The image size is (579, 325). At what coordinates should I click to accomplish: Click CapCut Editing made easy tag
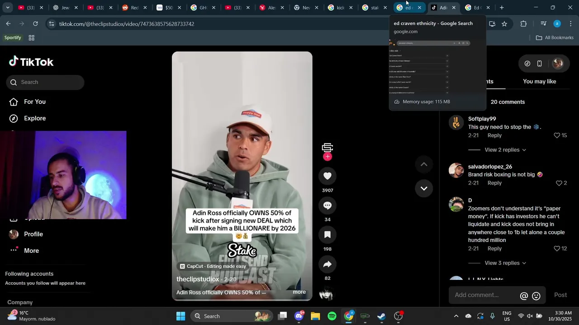coord(213,266)
